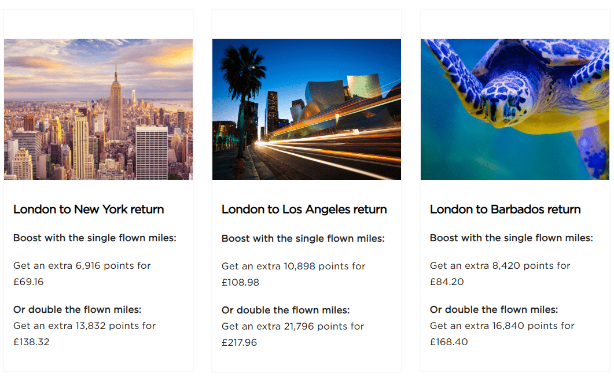Click Barbados card's single flown miles heading

[512, 238]
